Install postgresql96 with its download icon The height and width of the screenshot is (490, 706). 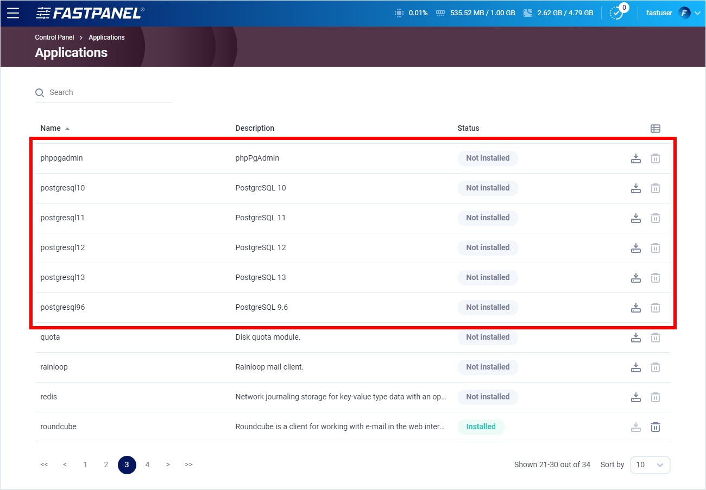tap(636, 308)
